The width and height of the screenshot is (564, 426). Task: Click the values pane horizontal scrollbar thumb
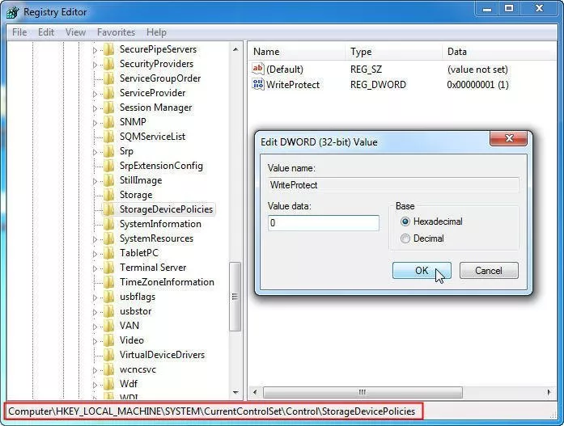(x=363, y=392)
